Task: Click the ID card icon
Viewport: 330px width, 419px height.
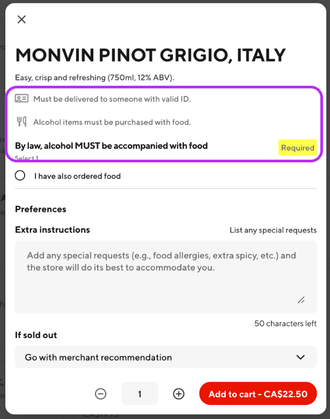Action: (x=21, y=99)
